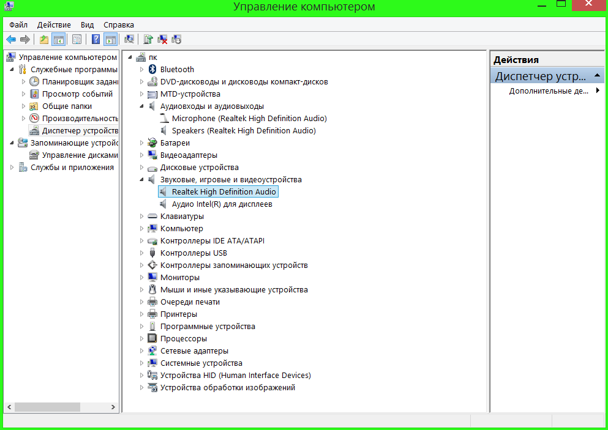
Task: Maximize the Управление компьютером window
Action: (x=561, y=5)
